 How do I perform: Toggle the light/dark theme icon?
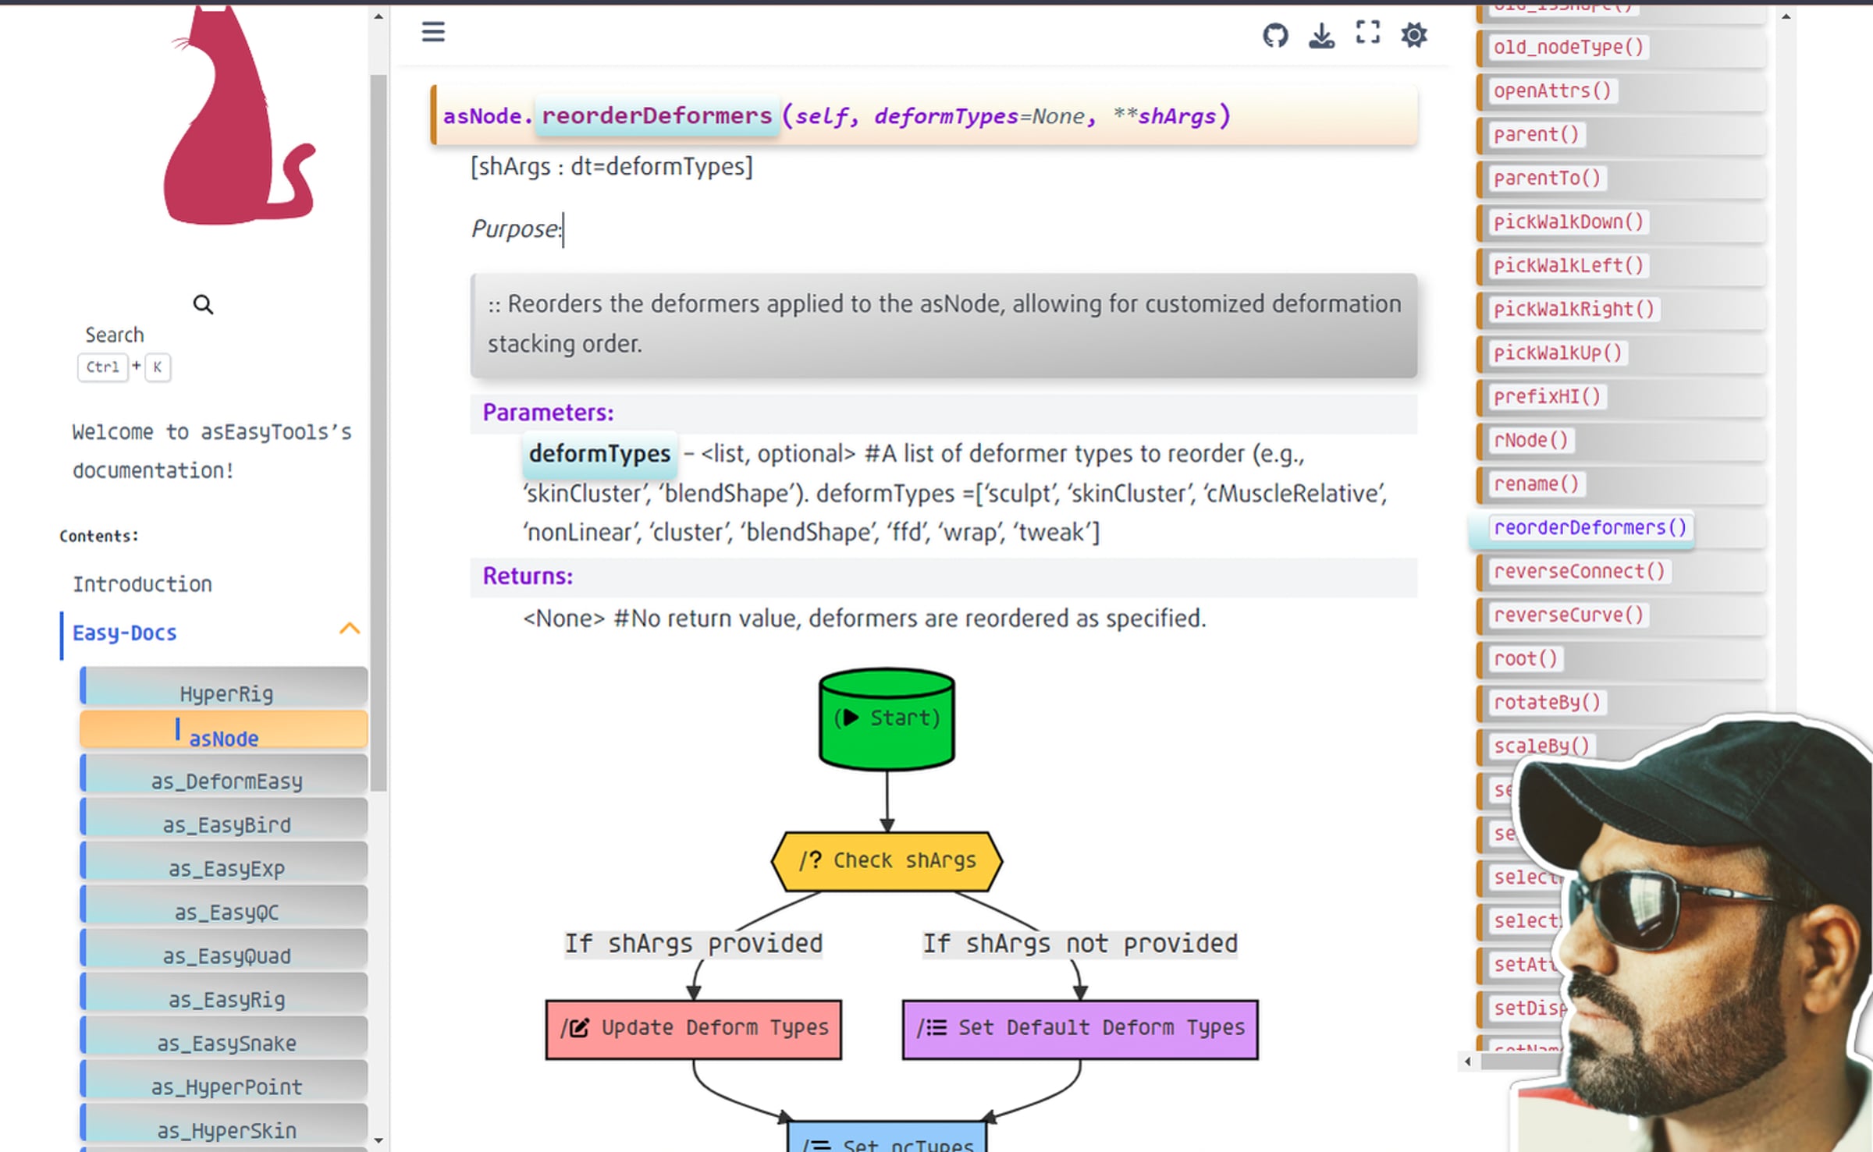(x=1413, y=34)
